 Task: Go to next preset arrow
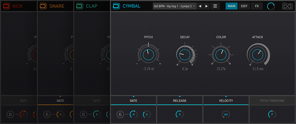click(x=207, y=6)
